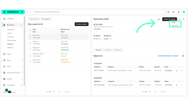Check the Rapport02 report checkbox
Image resolution: width=188 pixels, height=105 pixels.
pos(30,49)
